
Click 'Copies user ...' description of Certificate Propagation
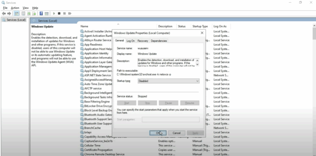pos(167,150)
